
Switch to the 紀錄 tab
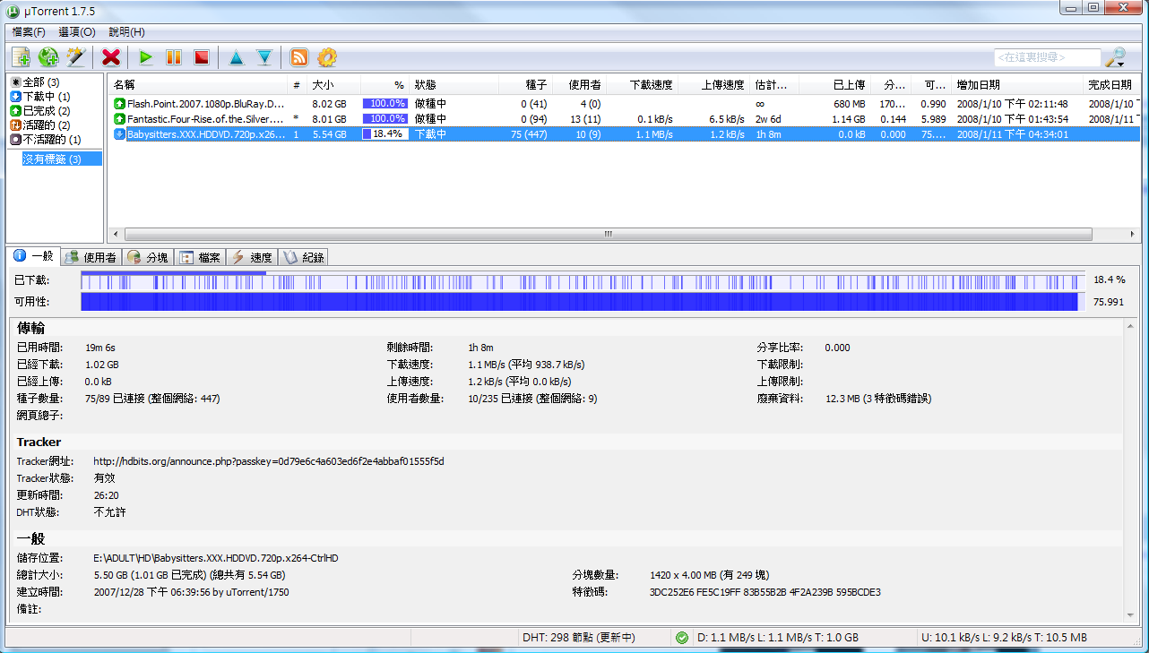click(304, 257)
